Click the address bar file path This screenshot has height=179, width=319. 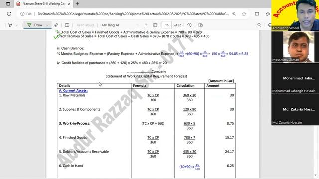pos(133,14)
